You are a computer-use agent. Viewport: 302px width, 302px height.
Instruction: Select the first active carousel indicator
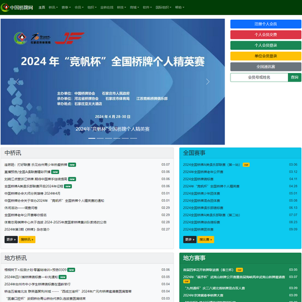pyautogui.click(x=92, y=138)
